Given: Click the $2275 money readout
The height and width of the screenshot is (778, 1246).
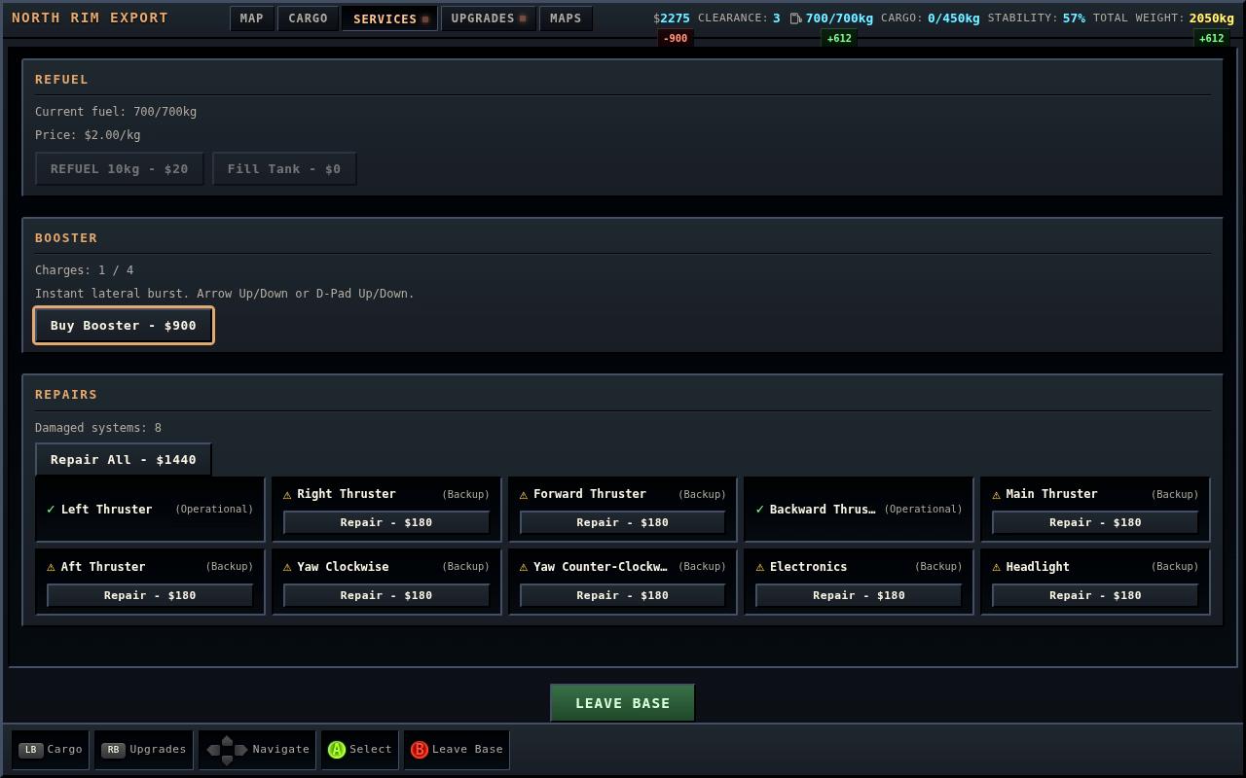Looking at the screenshot, I should click(672, 18).
